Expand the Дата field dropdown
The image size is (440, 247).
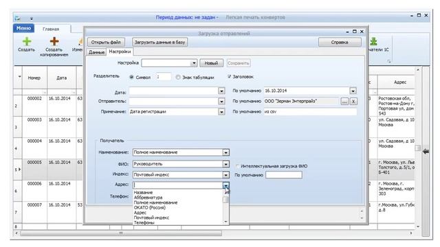click(x=221, y=91)
